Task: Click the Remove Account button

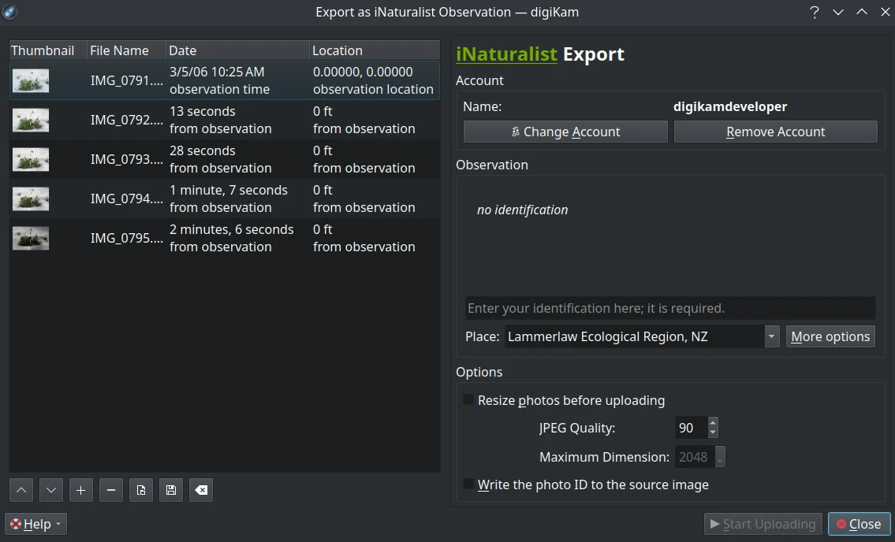Action: 775,131
